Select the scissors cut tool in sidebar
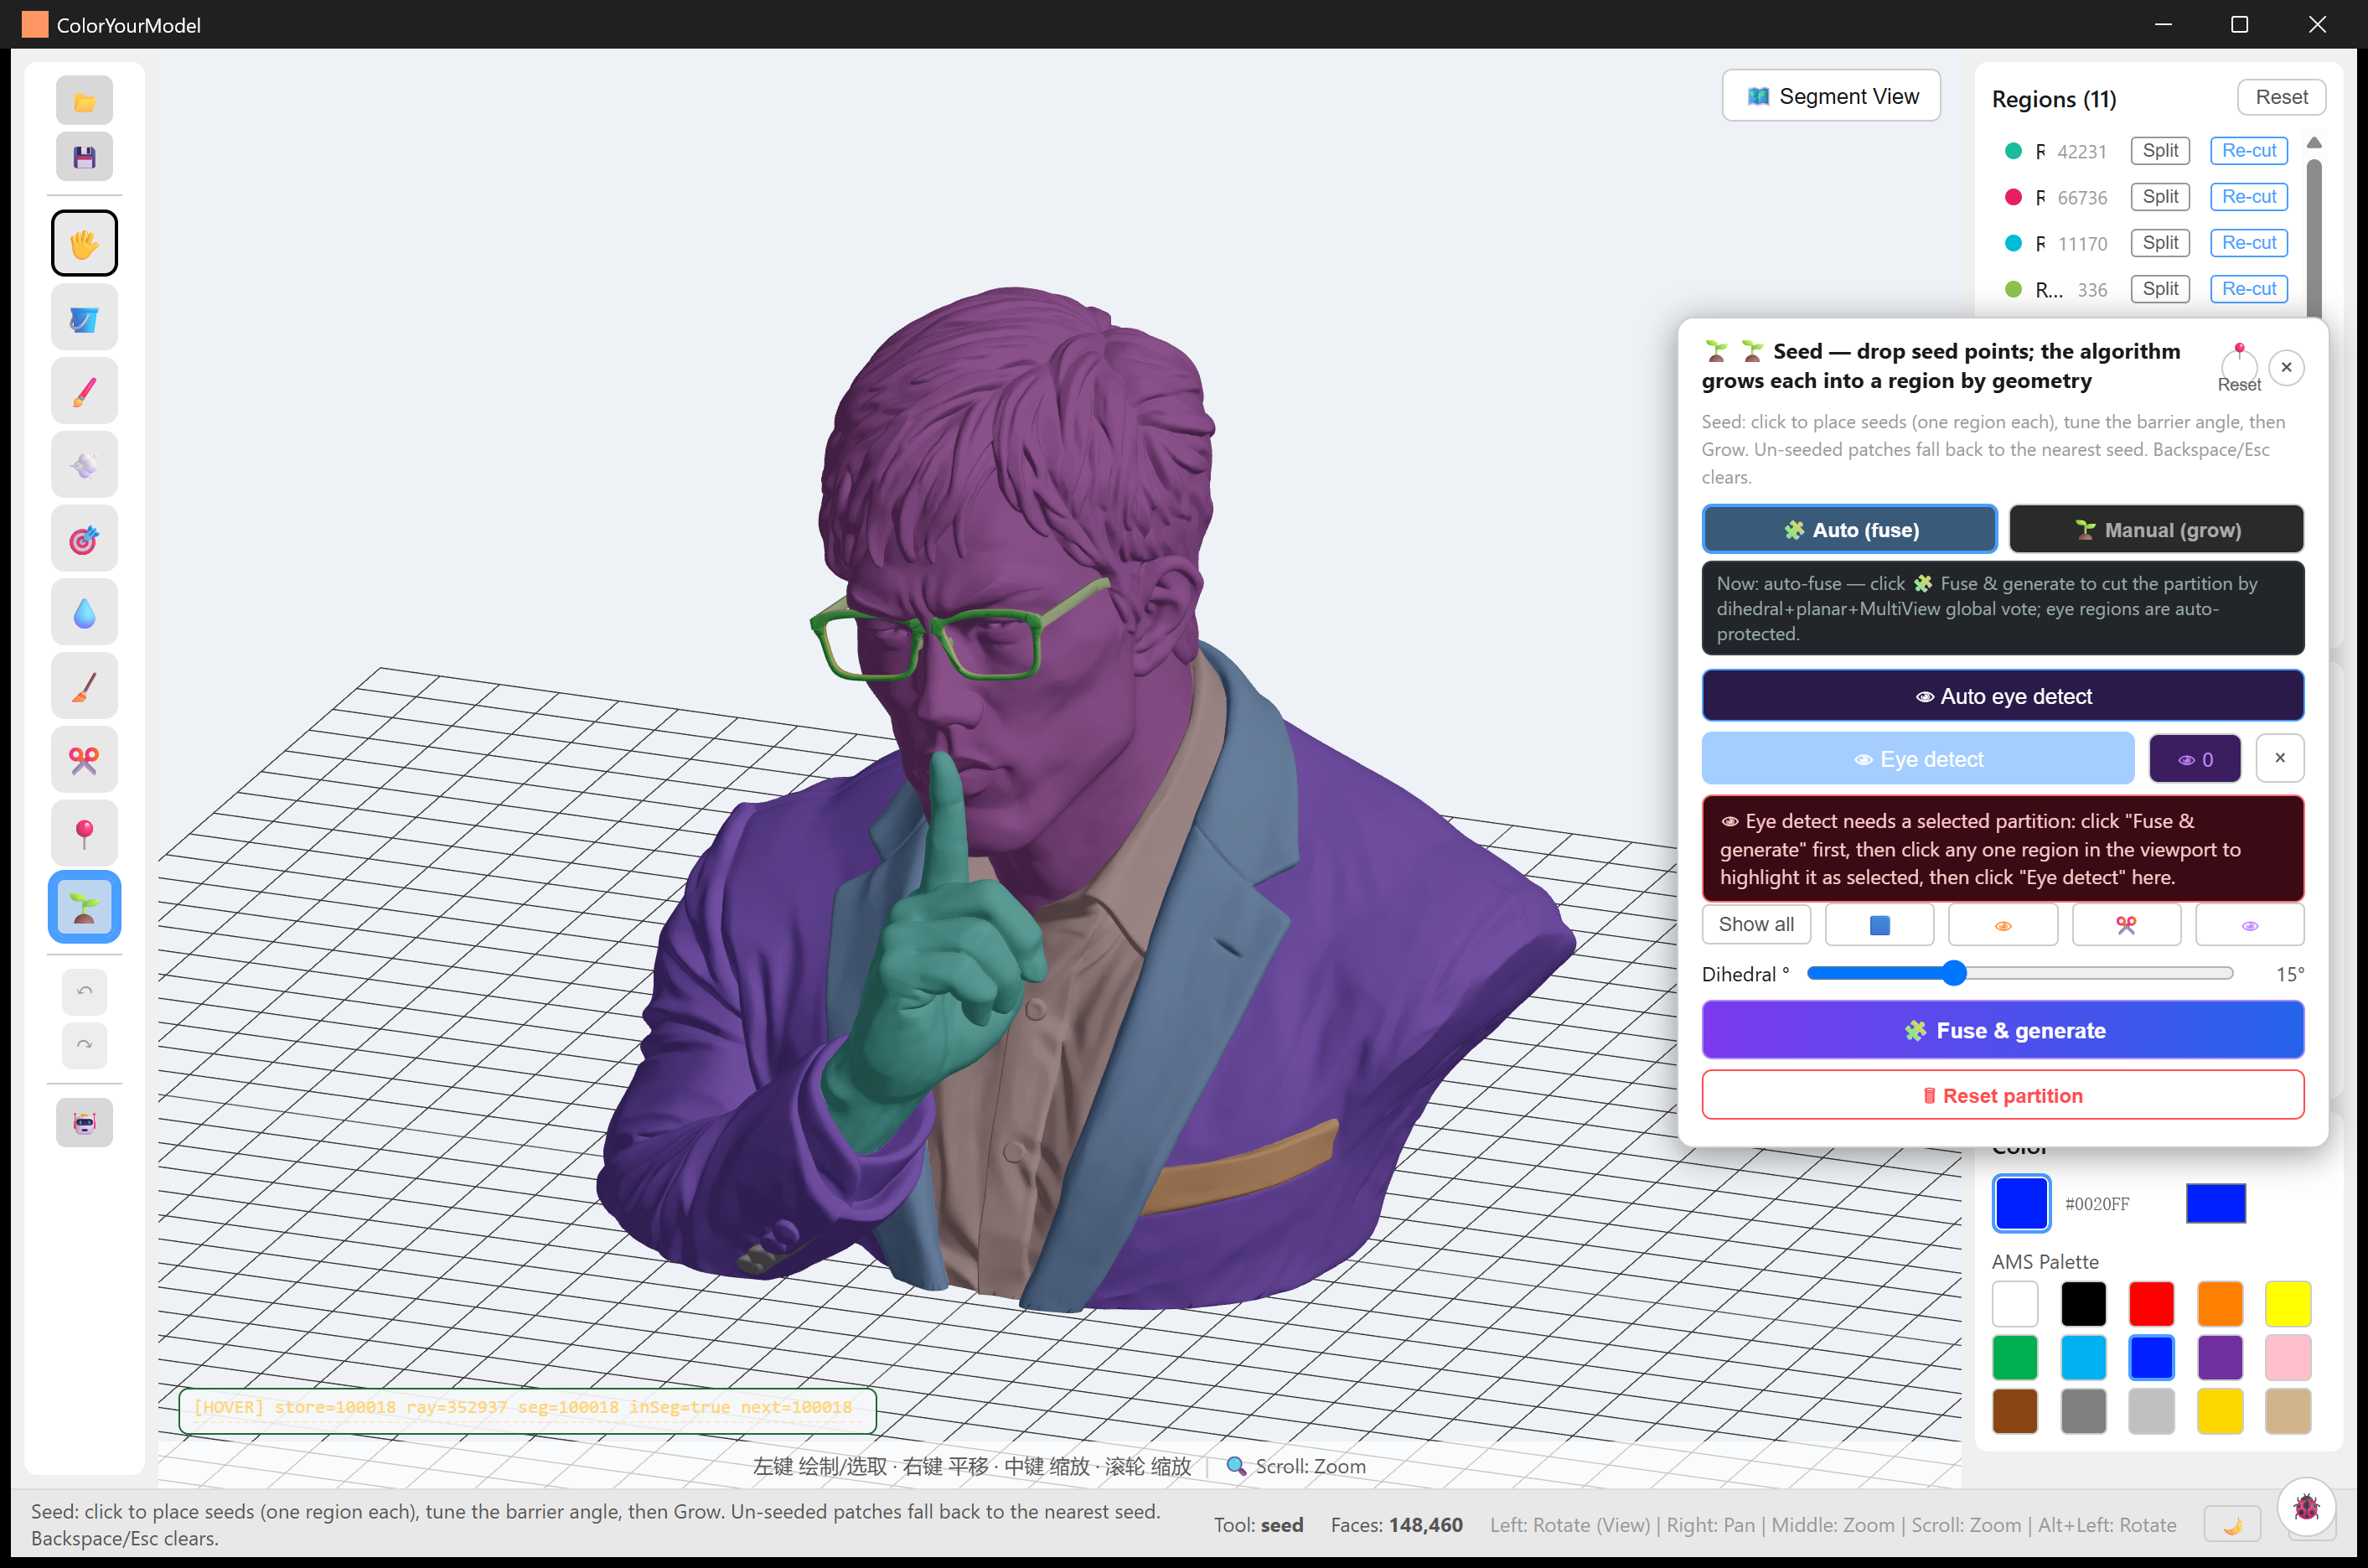2368x1568 pixels. [x=84, y=760]
